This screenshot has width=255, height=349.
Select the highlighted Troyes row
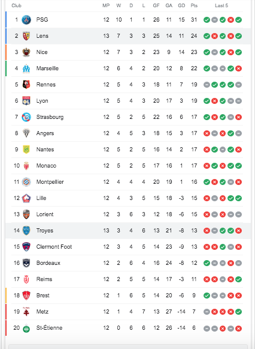pos(128,231)
